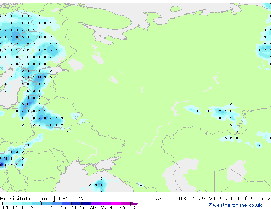Click the '21..00 UTC' time label
Screen dimensions: 271x209
coord(225,199)
